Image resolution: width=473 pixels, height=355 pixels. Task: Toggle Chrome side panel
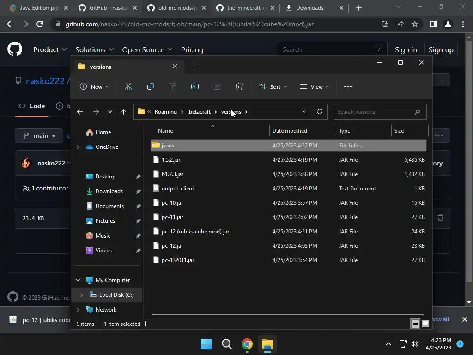tap(433, 24)
